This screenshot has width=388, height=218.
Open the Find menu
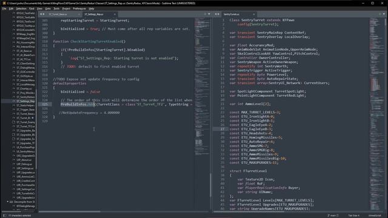point(32,8)
